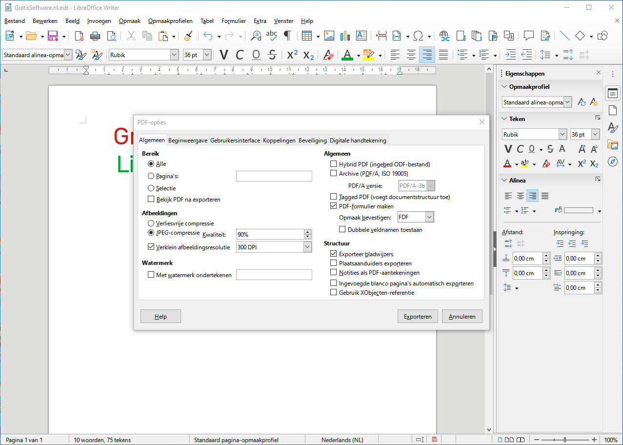
Task: Open the 300 DPI resolution dropdown
Action: 307,247
